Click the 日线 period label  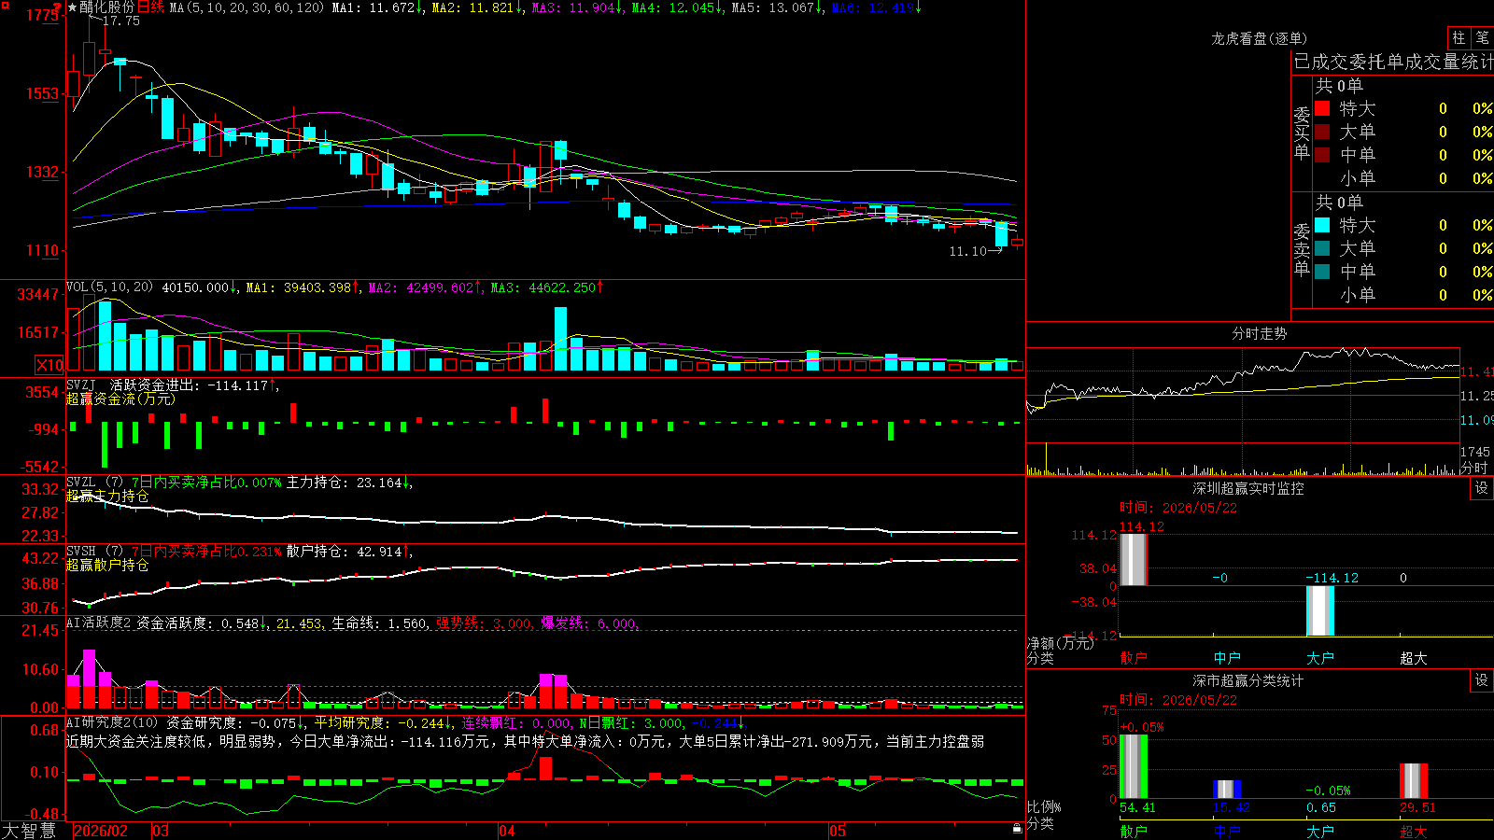[x=151, y=7]
